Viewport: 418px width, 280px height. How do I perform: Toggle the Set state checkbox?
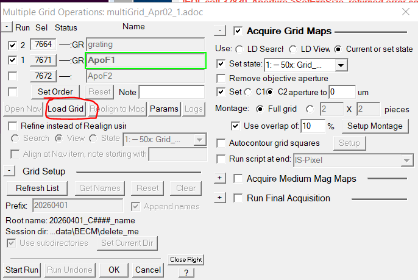pyautogui.click(x=221, y=64)
